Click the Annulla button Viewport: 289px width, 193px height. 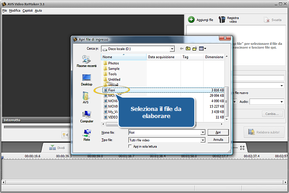(218, 140)
